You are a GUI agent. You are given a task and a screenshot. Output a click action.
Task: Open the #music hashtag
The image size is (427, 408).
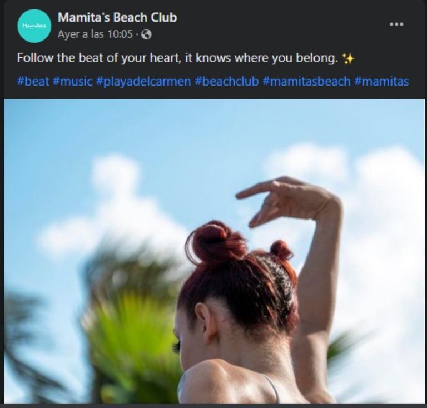73,81
